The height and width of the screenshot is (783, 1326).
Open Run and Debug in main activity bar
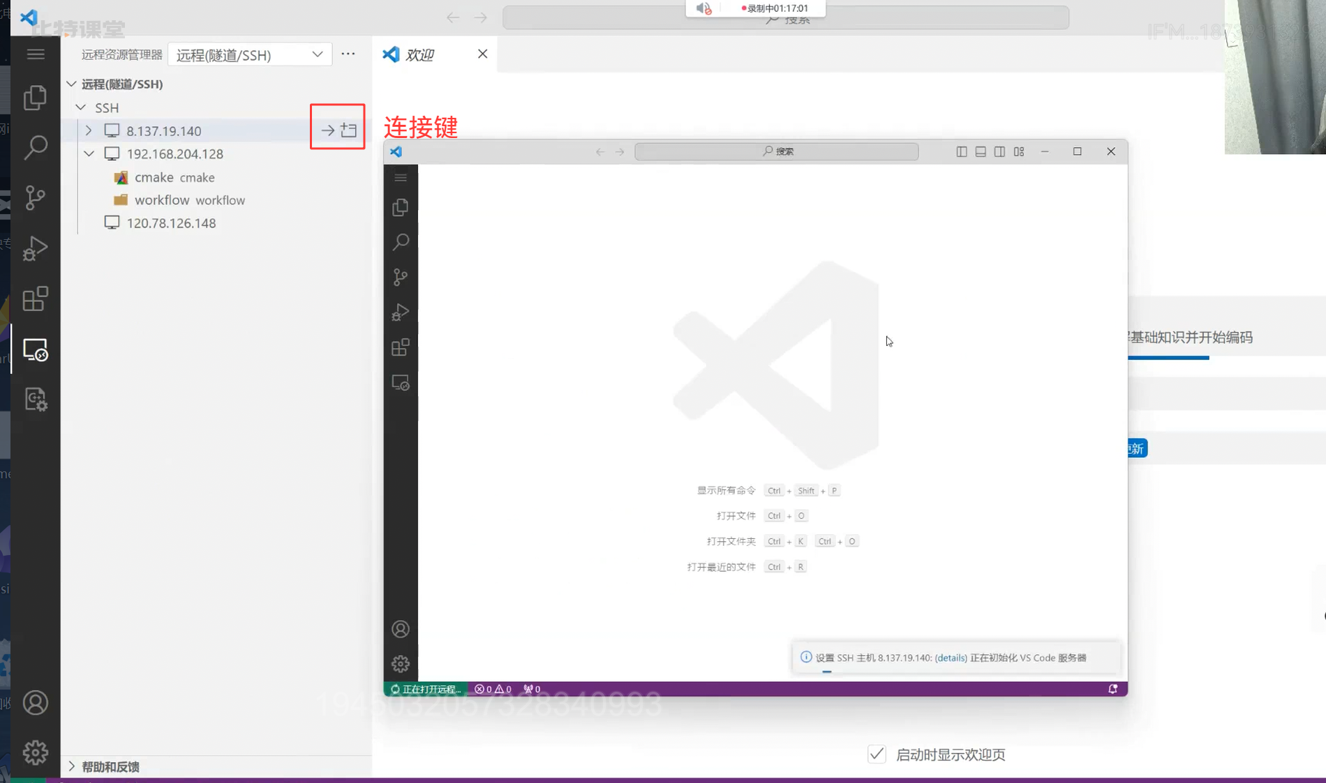[35, 248]
